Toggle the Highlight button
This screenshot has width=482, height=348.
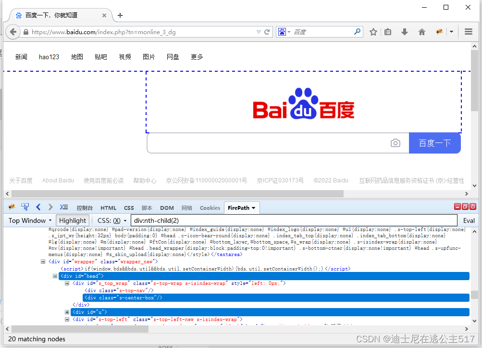click(x=73, y=220)
